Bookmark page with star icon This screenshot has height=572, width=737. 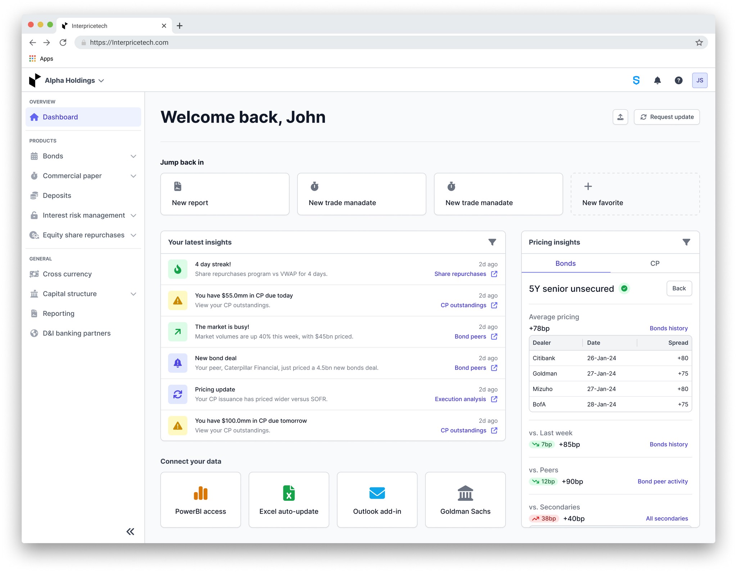(699, 42)
